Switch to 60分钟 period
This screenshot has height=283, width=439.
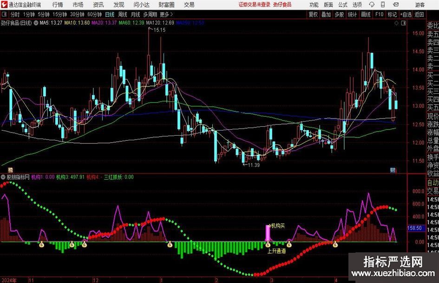[x=94, y=14]
